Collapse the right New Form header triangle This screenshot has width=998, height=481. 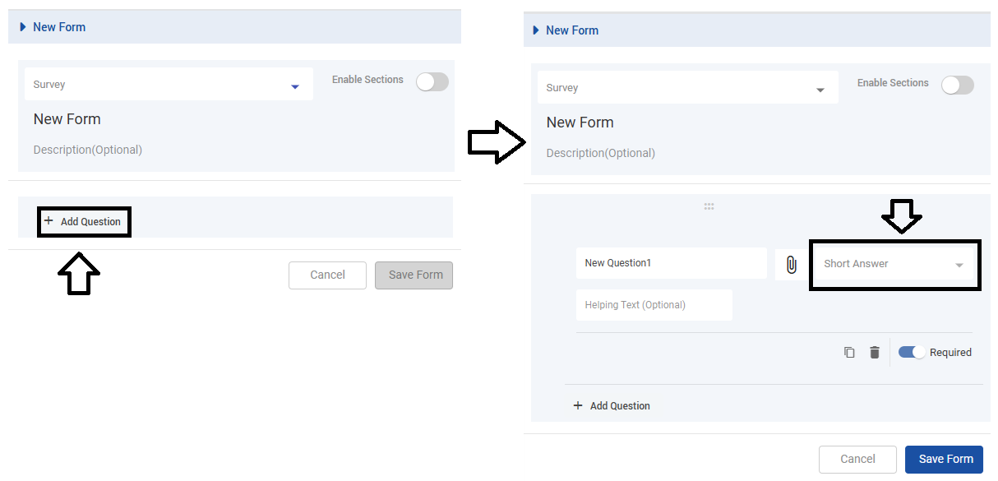pyautogui.click(x=536, y=30)
